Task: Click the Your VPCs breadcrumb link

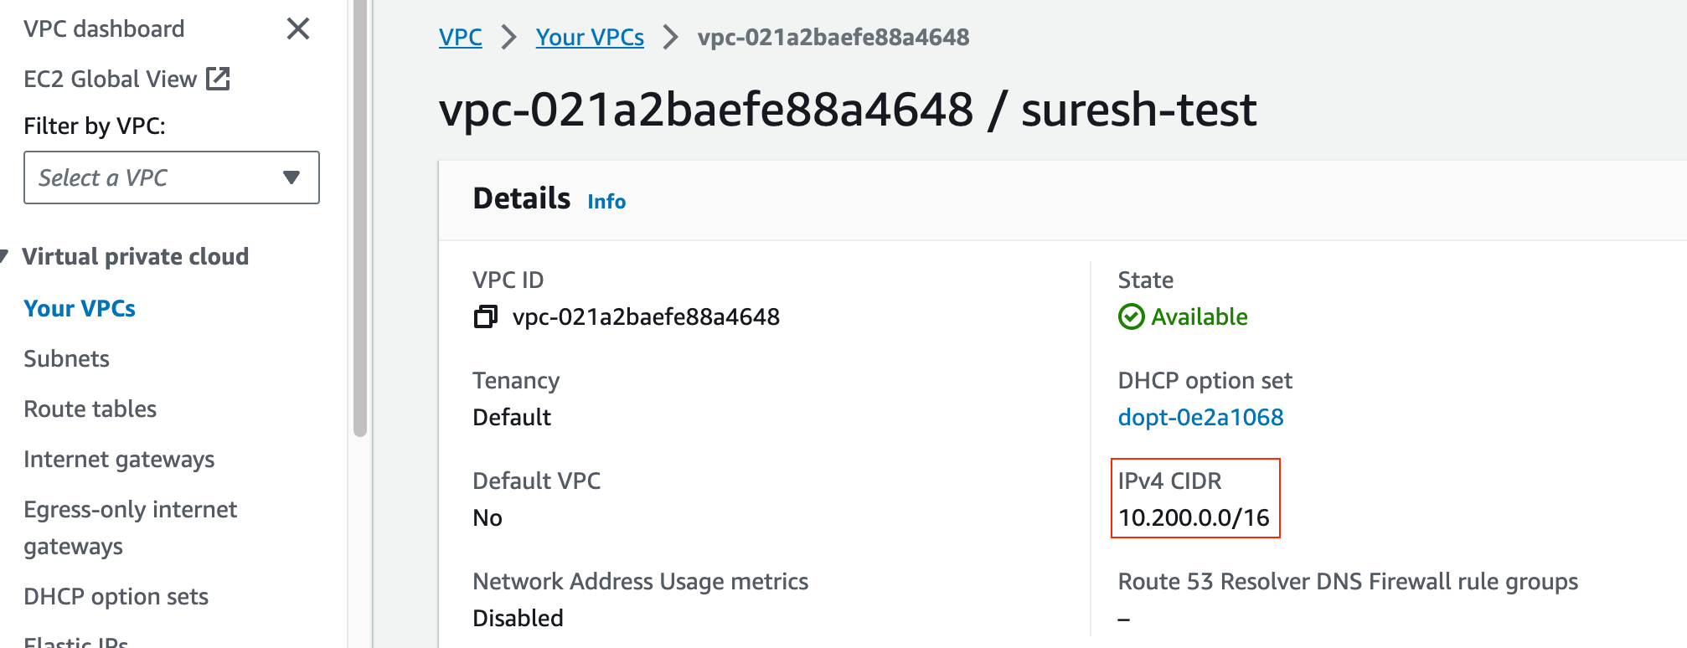Action: 590,38
